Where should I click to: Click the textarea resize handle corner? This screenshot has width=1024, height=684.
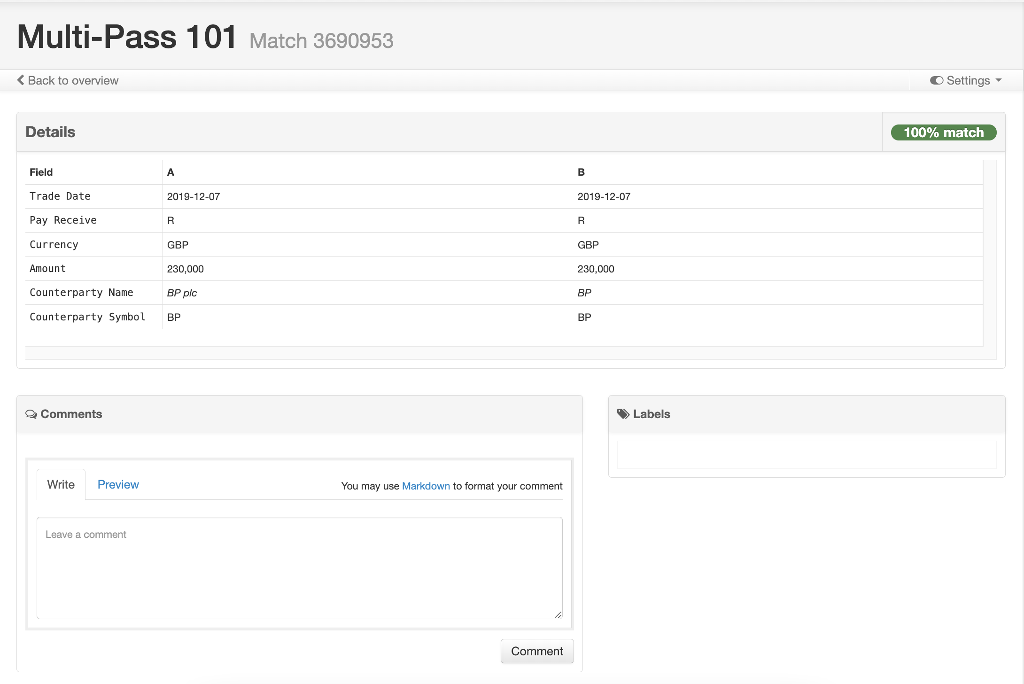(x=558, y=614)
